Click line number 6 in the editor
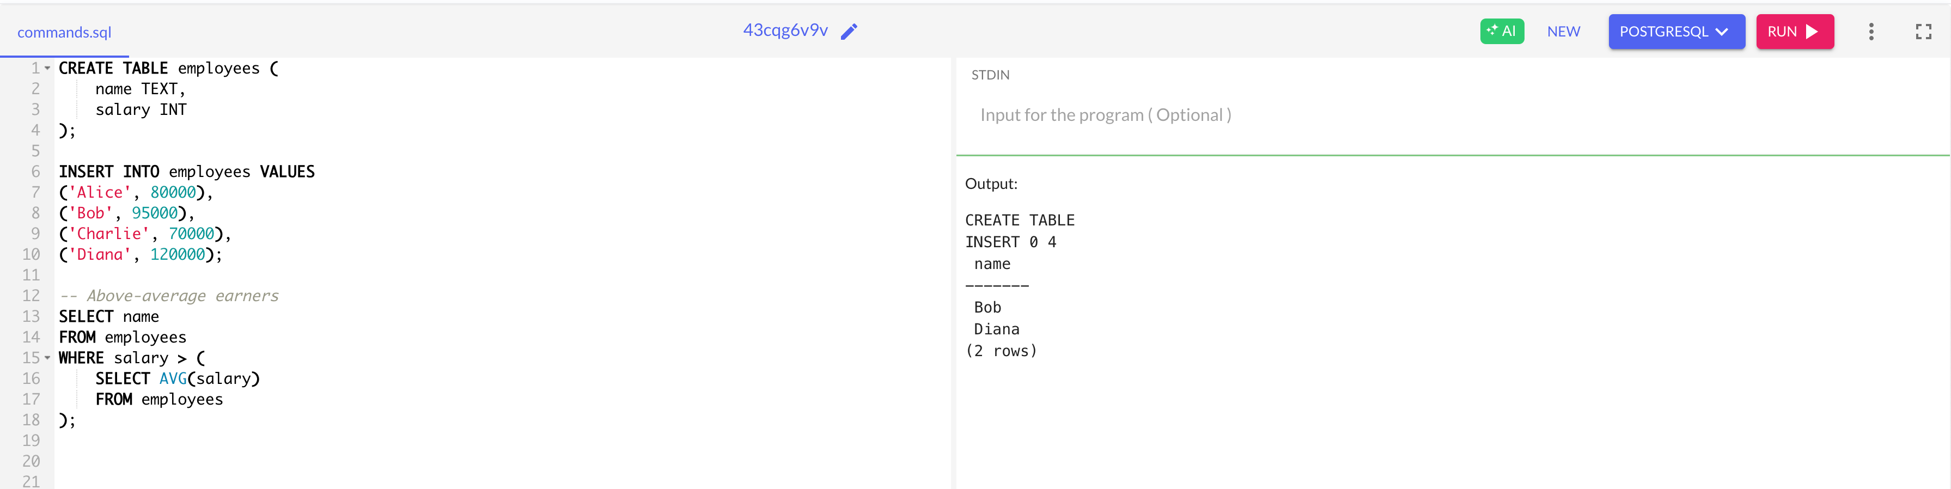Screen dimensions: 1951x489 35,171
